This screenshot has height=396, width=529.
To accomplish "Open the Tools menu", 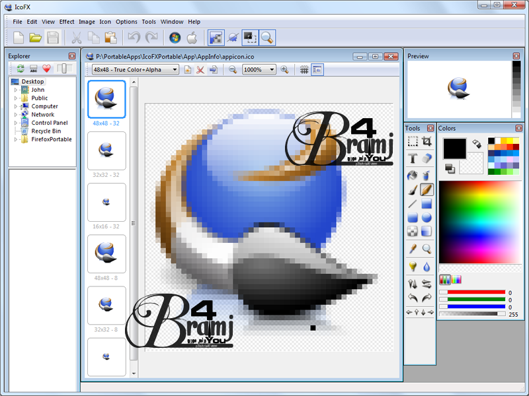I will click(149, 22).
